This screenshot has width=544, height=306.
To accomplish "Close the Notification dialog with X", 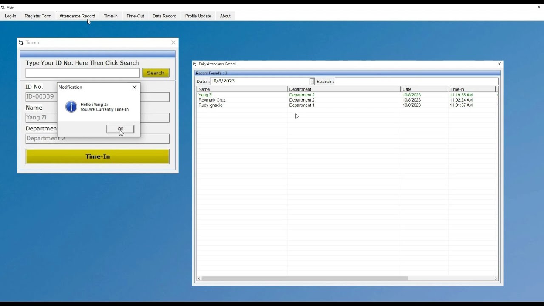I will (135, 87).
